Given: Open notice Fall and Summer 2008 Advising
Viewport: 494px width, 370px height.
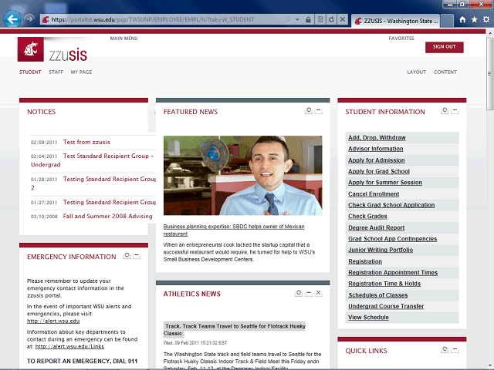Looking at the screenshot, I should click(108, 216).
